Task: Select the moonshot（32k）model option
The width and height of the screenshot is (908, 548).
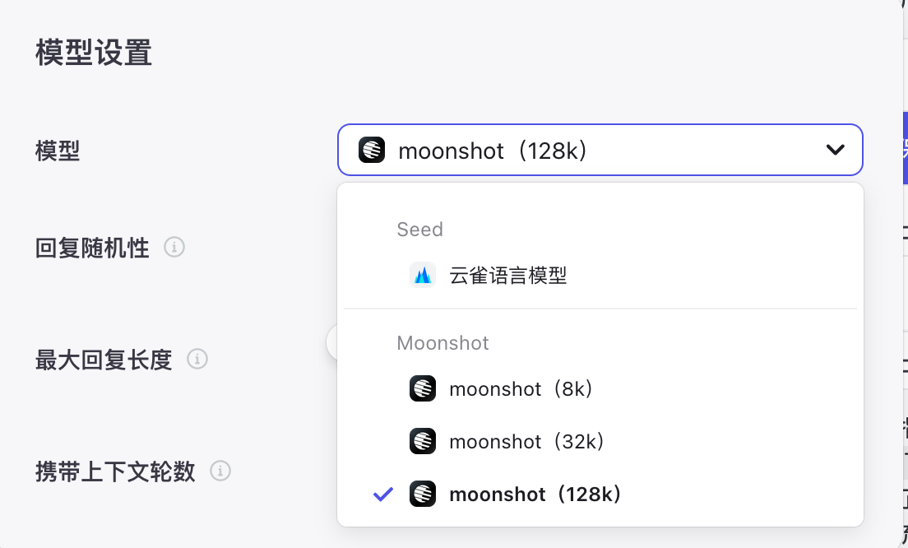Action: [526, 441]
